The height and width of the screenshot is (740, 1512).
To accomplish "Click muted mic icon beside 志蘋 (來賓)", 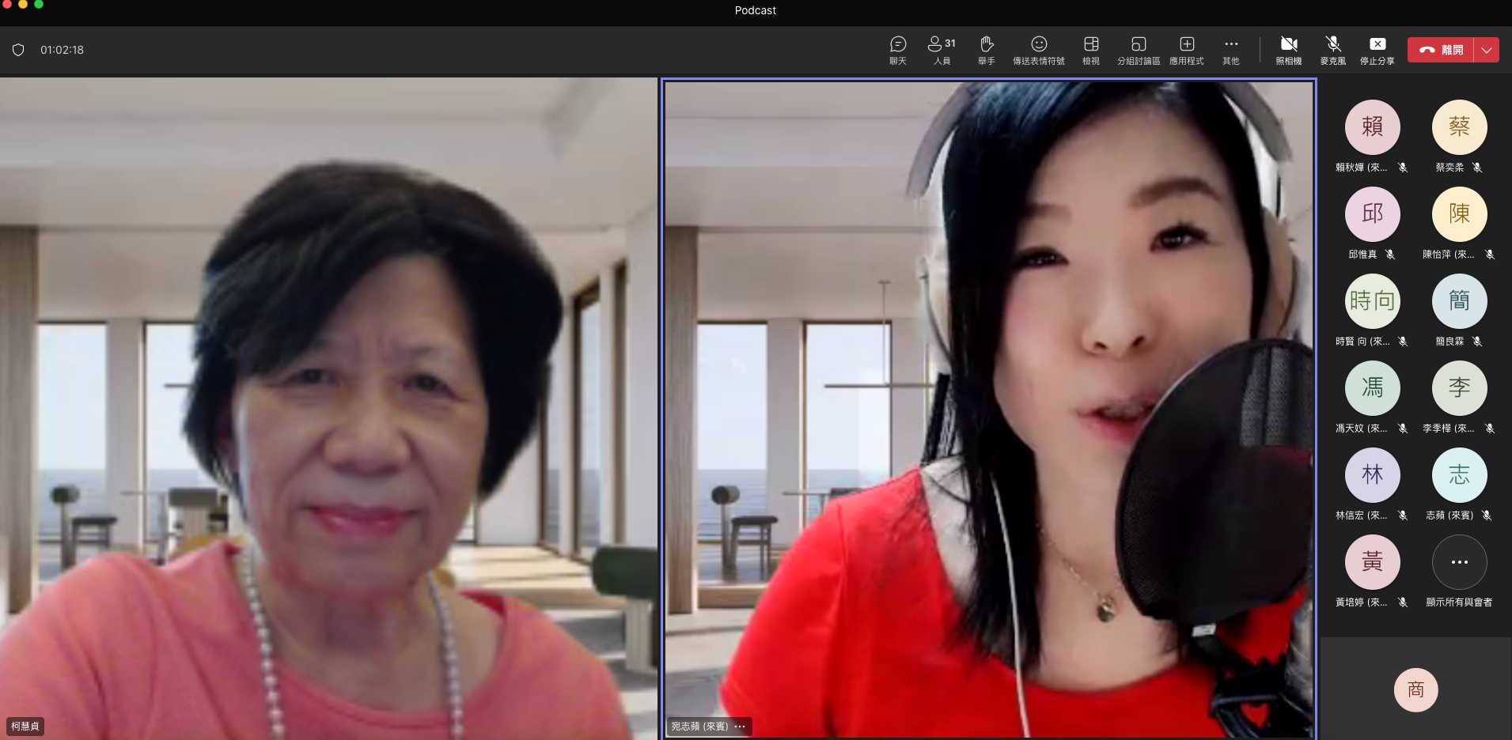I will [x=1487, y=515].
